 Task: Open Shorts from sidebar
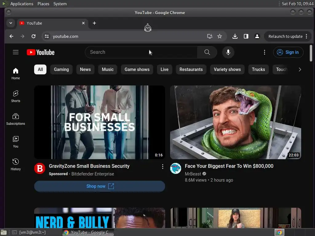(x=16, y=96)
